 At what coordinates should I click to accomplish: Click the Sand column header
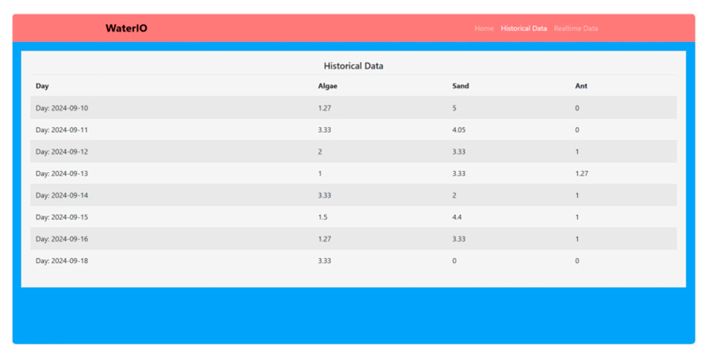(460, 86)
